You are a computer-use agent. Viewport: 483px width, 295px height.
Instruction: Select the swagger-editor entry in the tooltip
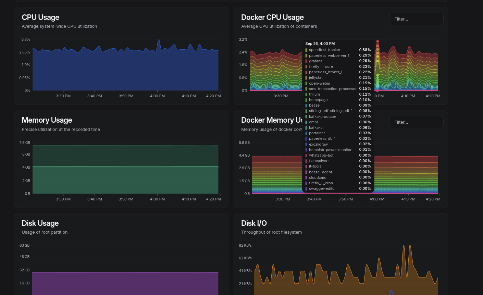[322, 189]
